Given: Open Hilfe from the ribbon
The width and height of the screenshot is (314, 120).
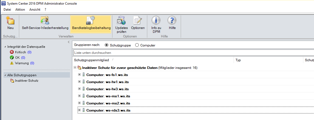Looking at the screenshot, I should point(172,23).
